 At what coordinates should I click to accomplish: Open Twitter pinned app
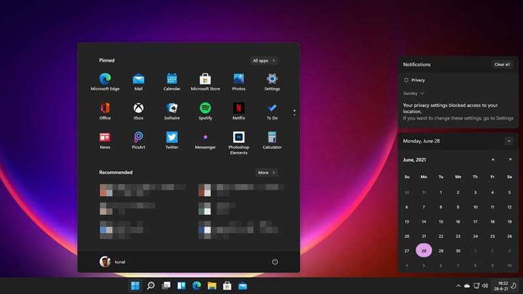coord(172,140)
